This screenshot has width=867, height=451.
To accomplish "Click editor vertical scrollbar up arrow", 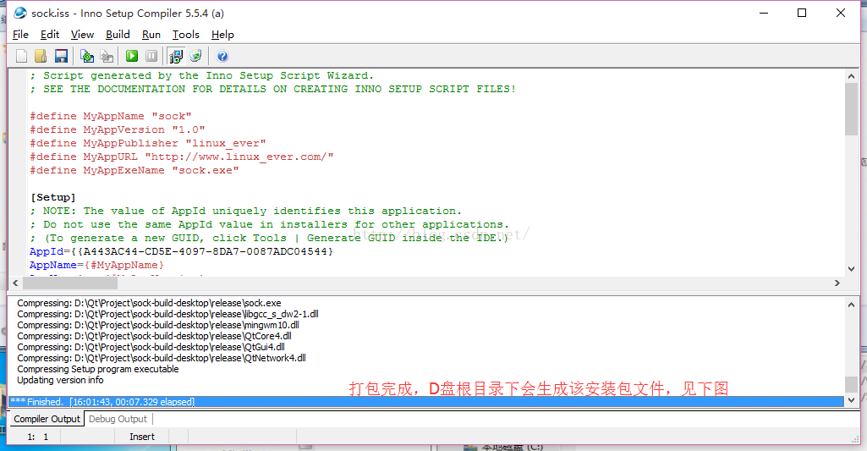I will [851, 76].
